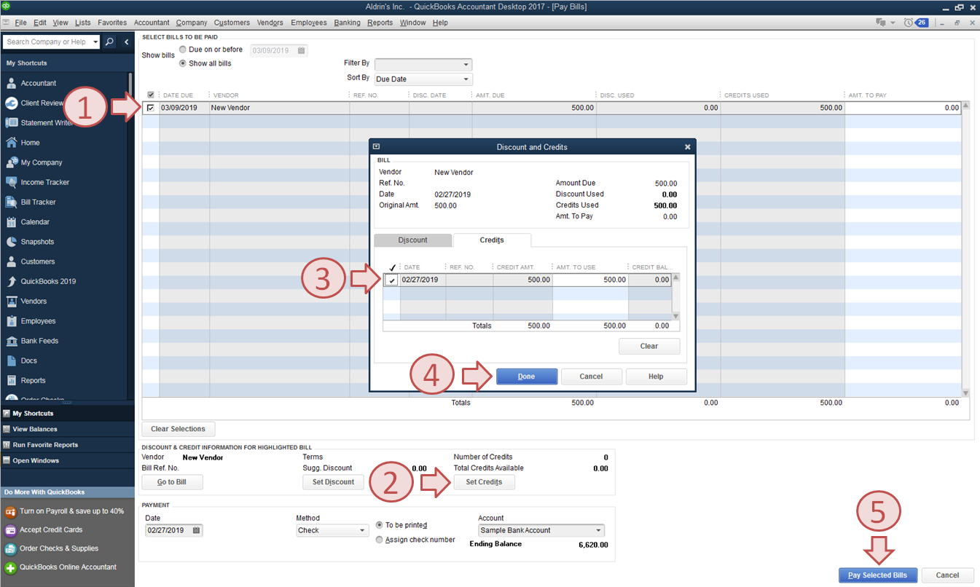980x587 pixels.
Task: Open Sort By Due Date dropdown
Action: click(x=423, y=79)
